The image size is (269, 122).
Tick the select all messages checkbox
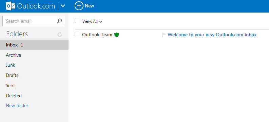[x=77, y=21]
